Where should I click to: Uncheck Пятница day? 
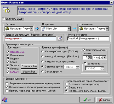[8, 69]
